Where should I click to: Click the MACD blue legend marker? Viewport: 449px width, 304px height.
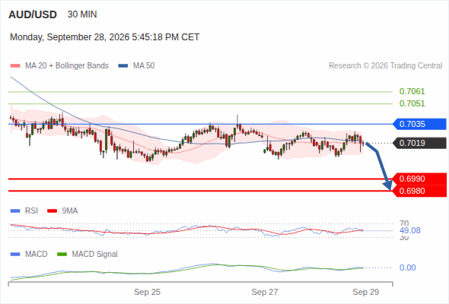[15, 255]
